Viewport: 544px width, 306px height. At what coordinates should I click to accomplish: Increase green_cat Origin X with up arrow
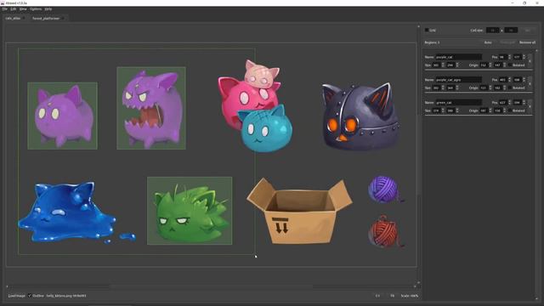[x=490, y=110]
